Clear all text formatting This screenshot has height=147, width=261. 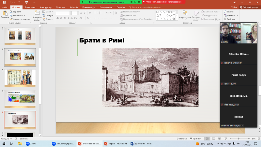[90, 13]
